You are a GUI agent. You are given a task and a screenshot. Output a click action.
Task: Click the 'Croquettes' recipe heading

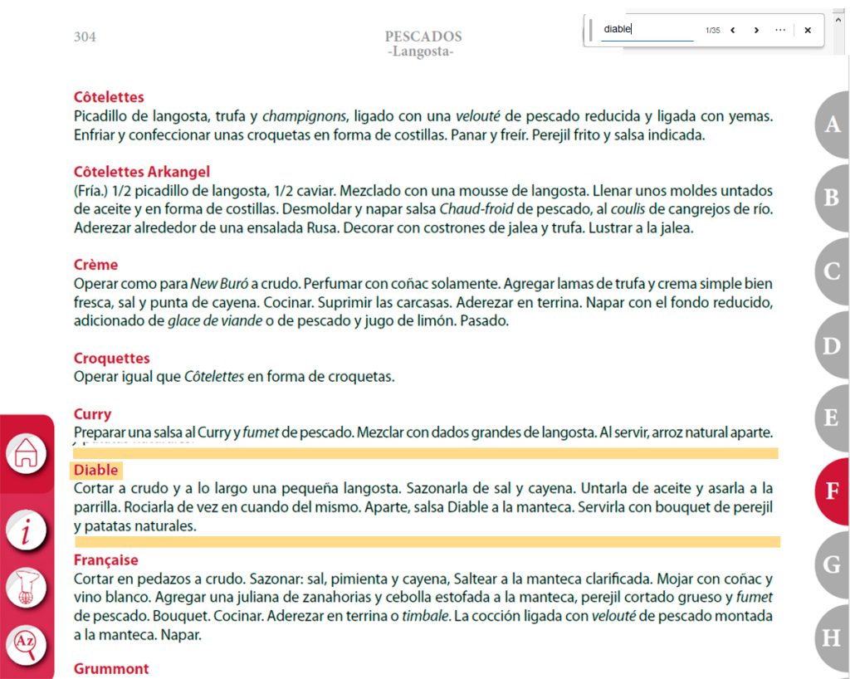point(112,359)
